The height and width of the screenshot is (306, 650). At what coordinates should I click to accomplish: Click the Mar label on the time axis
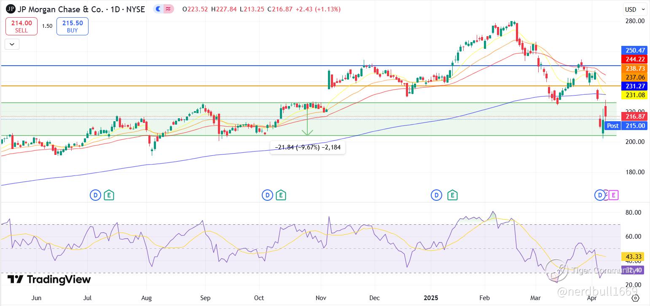coord(535,298)
